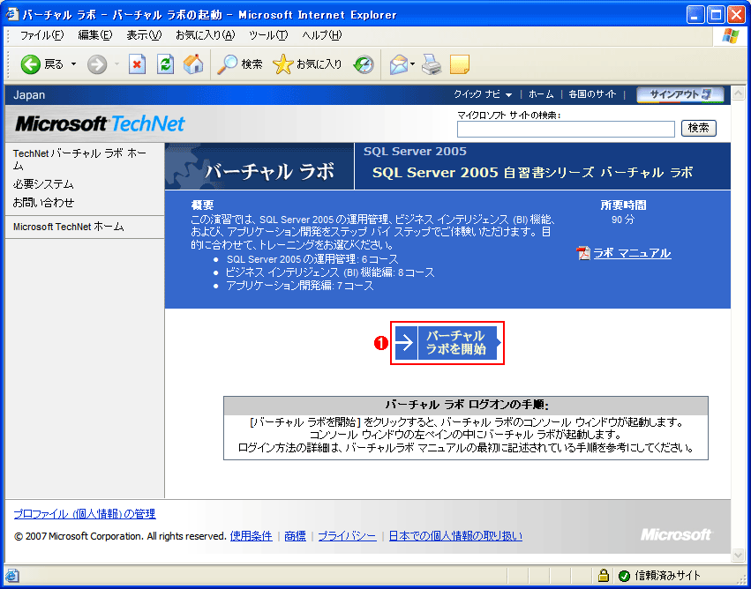Open Microsoft TechNet ホーム sidebar link
The image size is (751, 589).
pyautogui.click(x=69, y=227)
